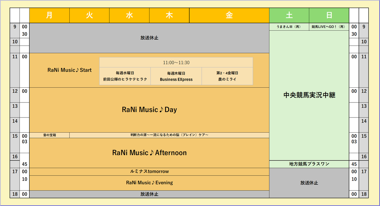Click the ルミナスtomorrow program row

[x=149, y=172]
